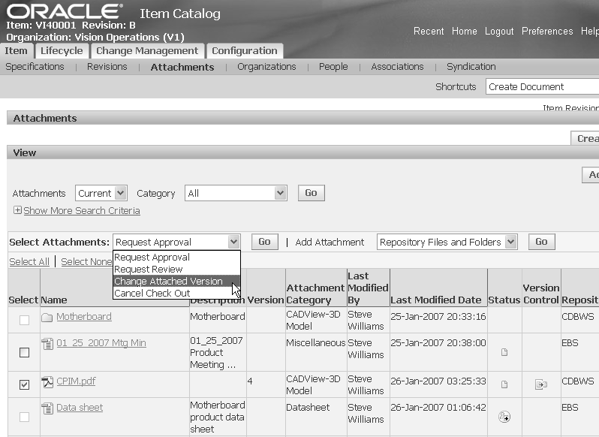This screenshot has width=599, height=437.
Task: Open the Associations subtab
Action: tap(397, 67)
